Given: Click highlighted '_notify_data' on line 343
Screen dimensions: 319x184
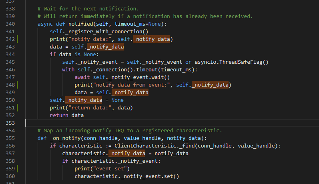Looking at the screenshot, I should pyautogui.click(x=105, y=47).
